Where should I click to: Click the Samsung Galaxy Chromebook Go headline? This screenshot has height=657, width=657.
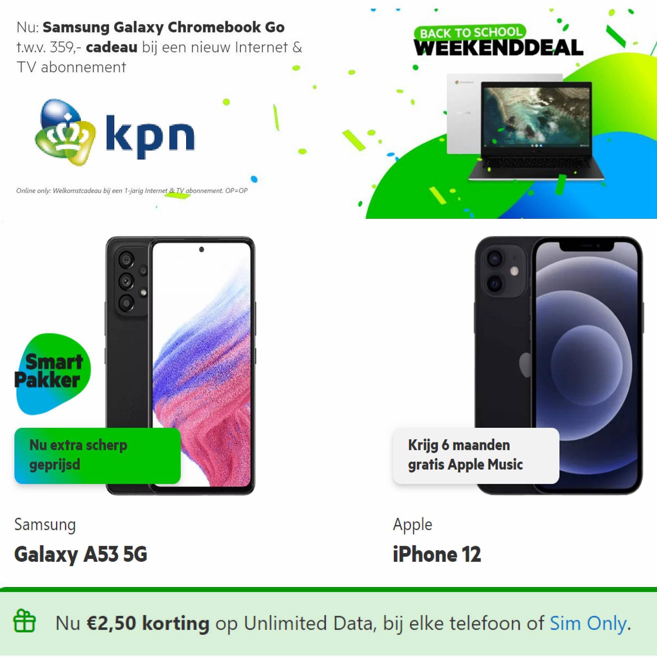(x=164, y=27)
